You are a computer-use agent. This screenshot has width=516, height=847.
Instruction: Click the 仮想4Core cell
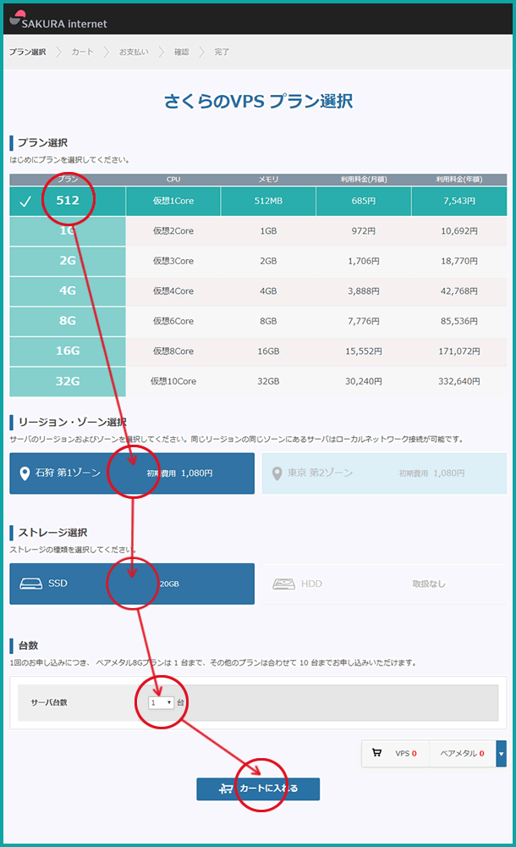173,291
